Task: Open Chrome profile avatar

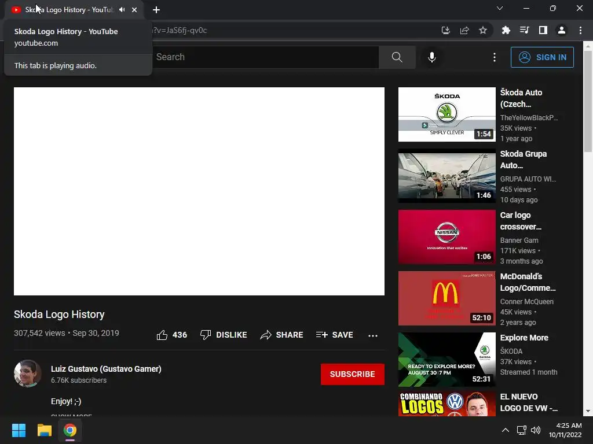Action: point(562,30)
